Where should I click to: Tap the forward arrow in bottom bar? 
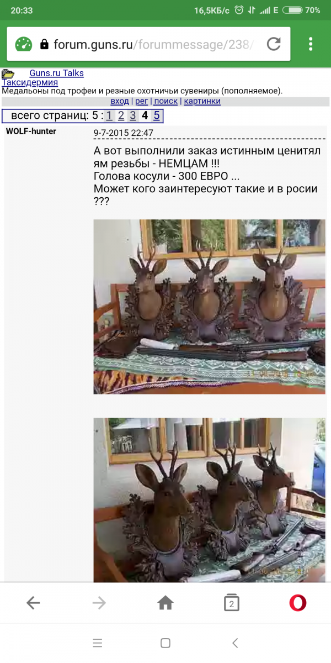(99, 603)
